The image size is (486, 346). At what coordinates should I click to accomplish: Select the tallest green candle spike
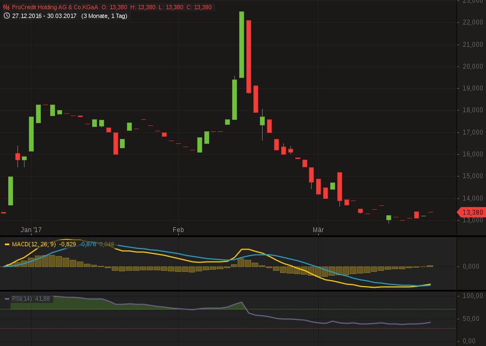(241, 44)
